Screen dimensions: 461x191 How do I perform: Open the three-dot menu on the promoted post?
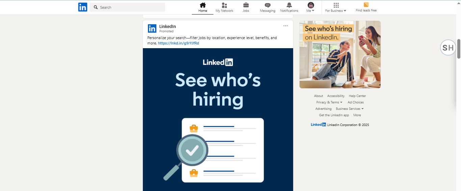pos(285,26)
